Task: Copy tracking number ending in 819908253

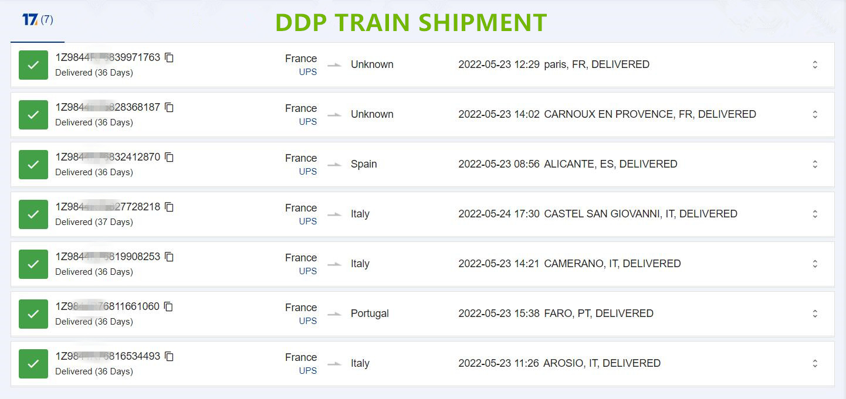Action: [x=169, y=257]
